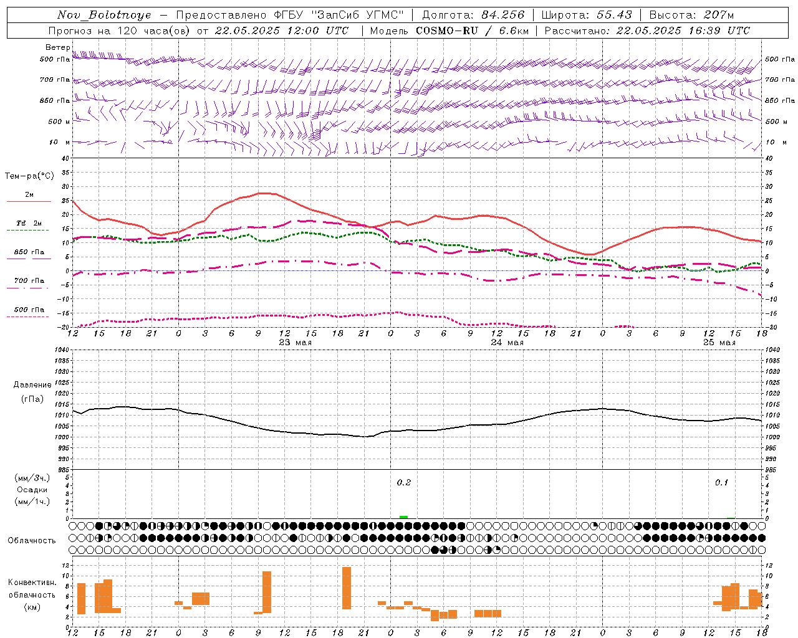Click the Конвективн. label
The image size is (798, 638).
[x=32, y=583]
